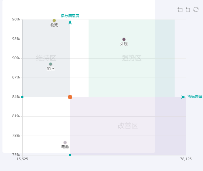Select the 拍照 data point
Viewport: 203px width, 171px height.
point(51,64)
